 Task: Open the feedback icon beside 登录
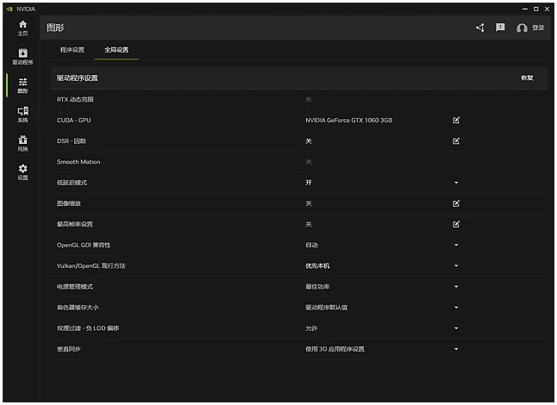tap(500, 28)
